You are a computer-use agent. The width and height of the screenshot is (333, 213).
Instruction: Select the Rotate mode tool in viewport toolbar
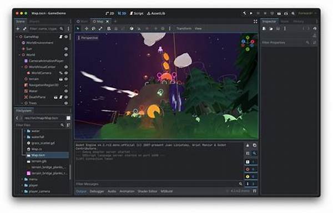coord(93,28)
